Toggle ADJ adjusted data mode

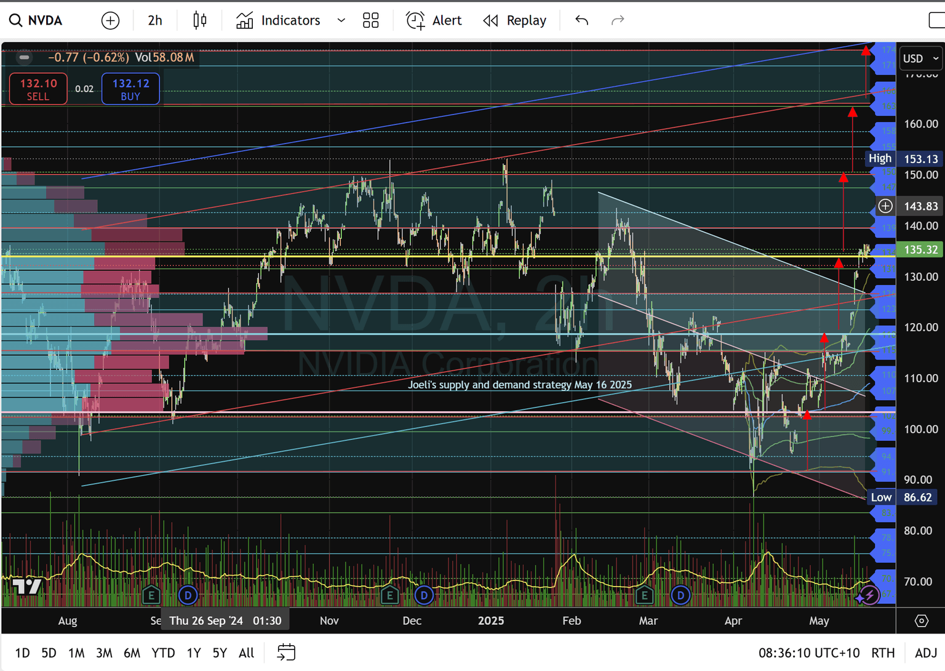click(x=926, y=653)
